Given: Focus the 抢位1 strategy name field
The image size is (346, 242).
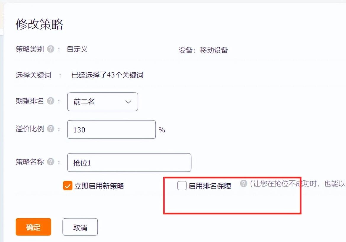Looking at the screenshot, I should (129, 163).
